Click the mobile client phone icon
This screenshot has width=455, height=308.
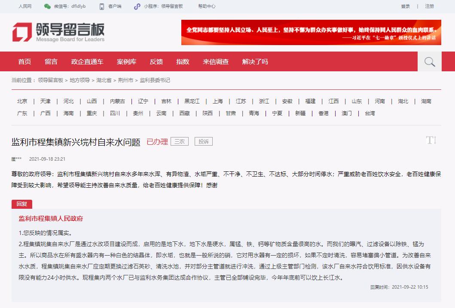[x=102, y=6]
